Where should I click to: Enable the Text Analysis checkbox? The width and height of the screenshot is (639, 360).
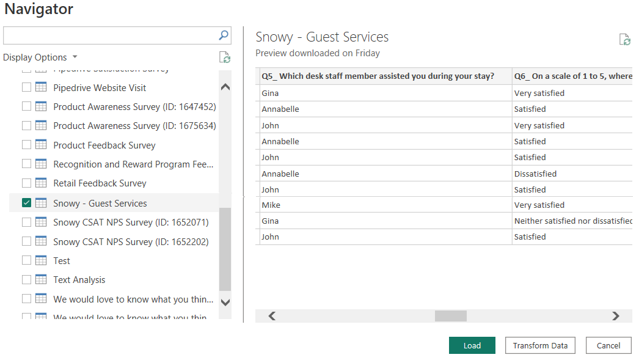click(26, 279)
